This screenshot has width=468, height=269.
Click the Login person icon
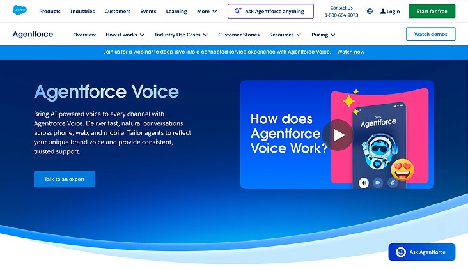(x=382, y=12)
